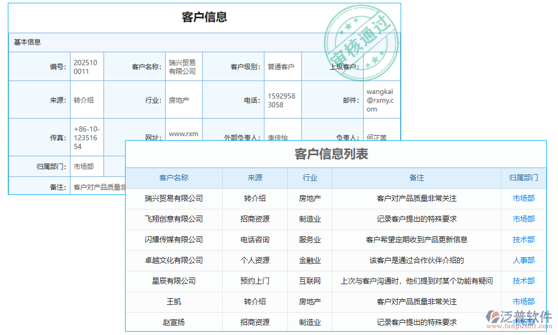Click the 赵宣扬 customer name

pos(173,322)
